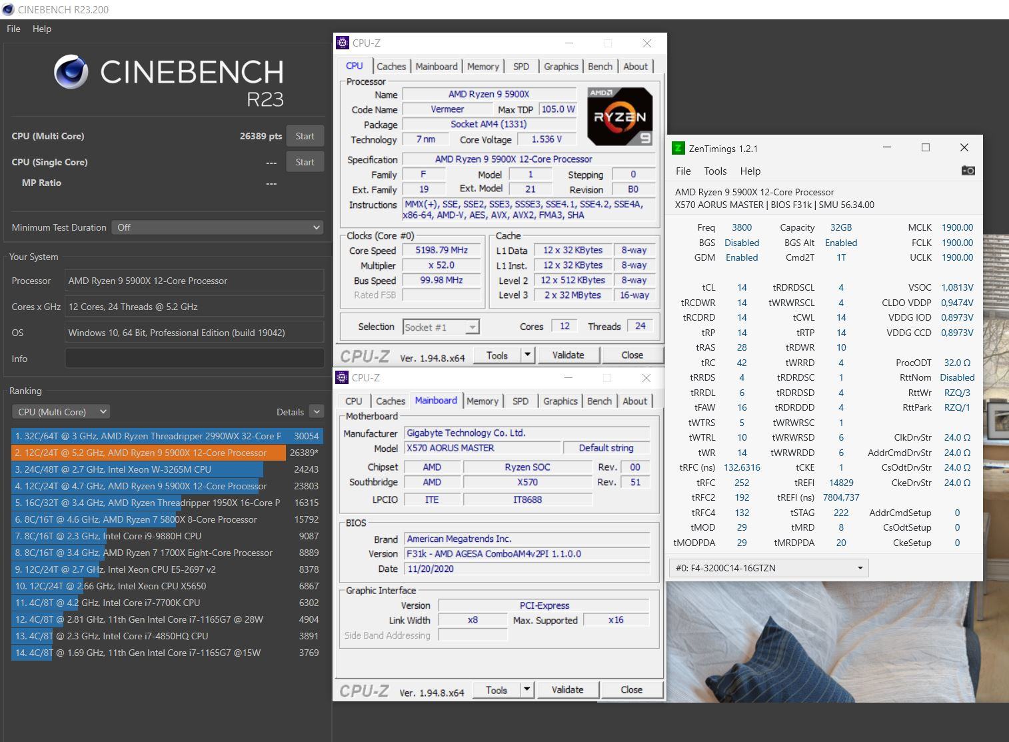Image resolution: width=1009 pixels, height=742 pixels.
Task: Click Validate button in bottom CPU-Z
Action: coord(568,690)
